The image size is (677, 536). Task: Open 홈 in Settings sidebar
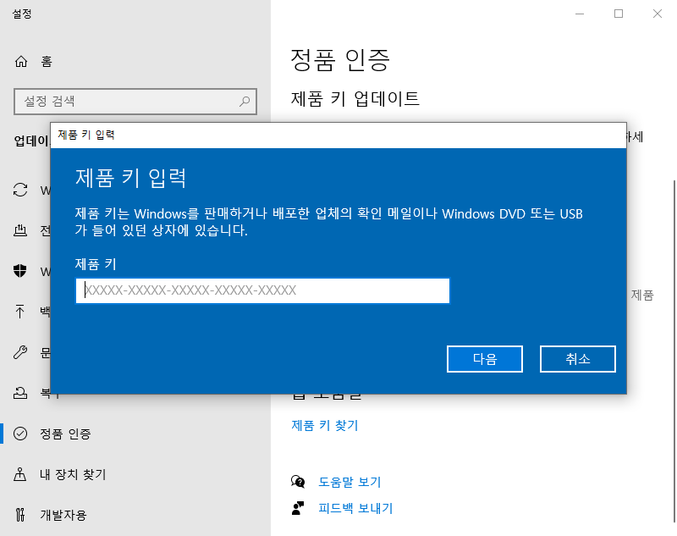click(x=135, y=62)
